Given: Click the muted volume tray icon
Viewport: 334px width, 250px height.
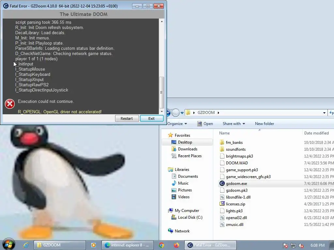Looking at the screenshot, I should [301, 245].
